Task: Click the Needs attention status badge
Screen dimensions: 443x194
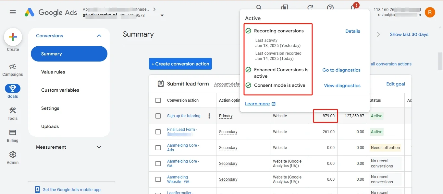Action: 385,148
